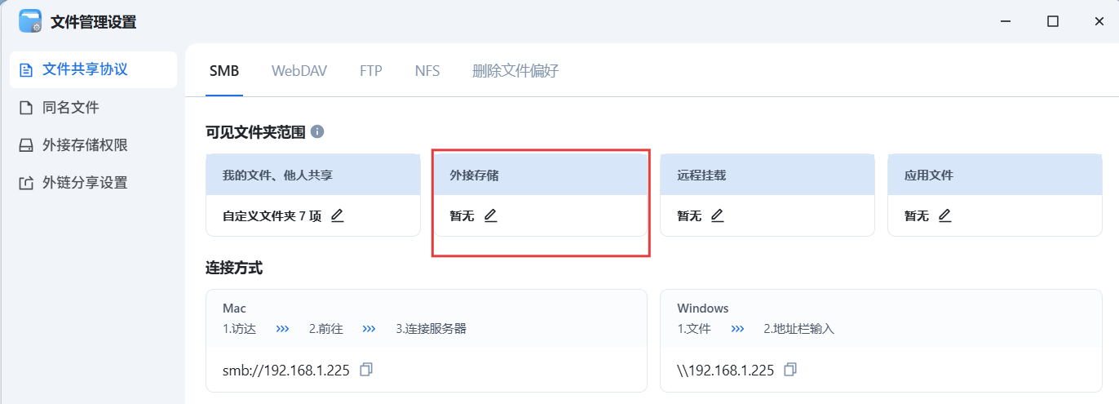Switch to the FTP tab
This screenshot has width=1119, height=404.
pos(371,71)
